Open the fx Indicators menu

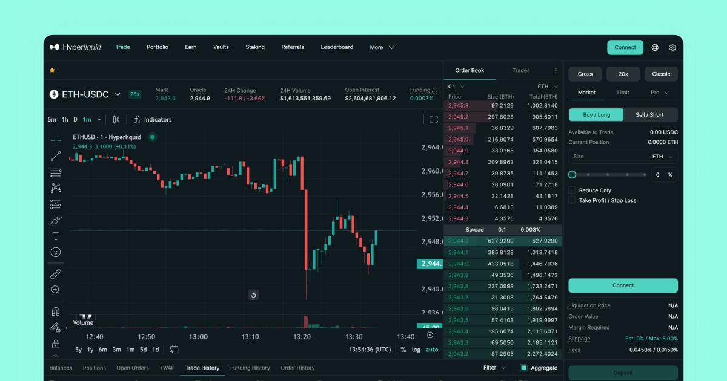click(153, 119)
